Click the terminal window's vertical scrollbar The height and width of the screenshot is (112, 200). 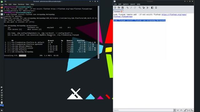[x=98, y=32]
